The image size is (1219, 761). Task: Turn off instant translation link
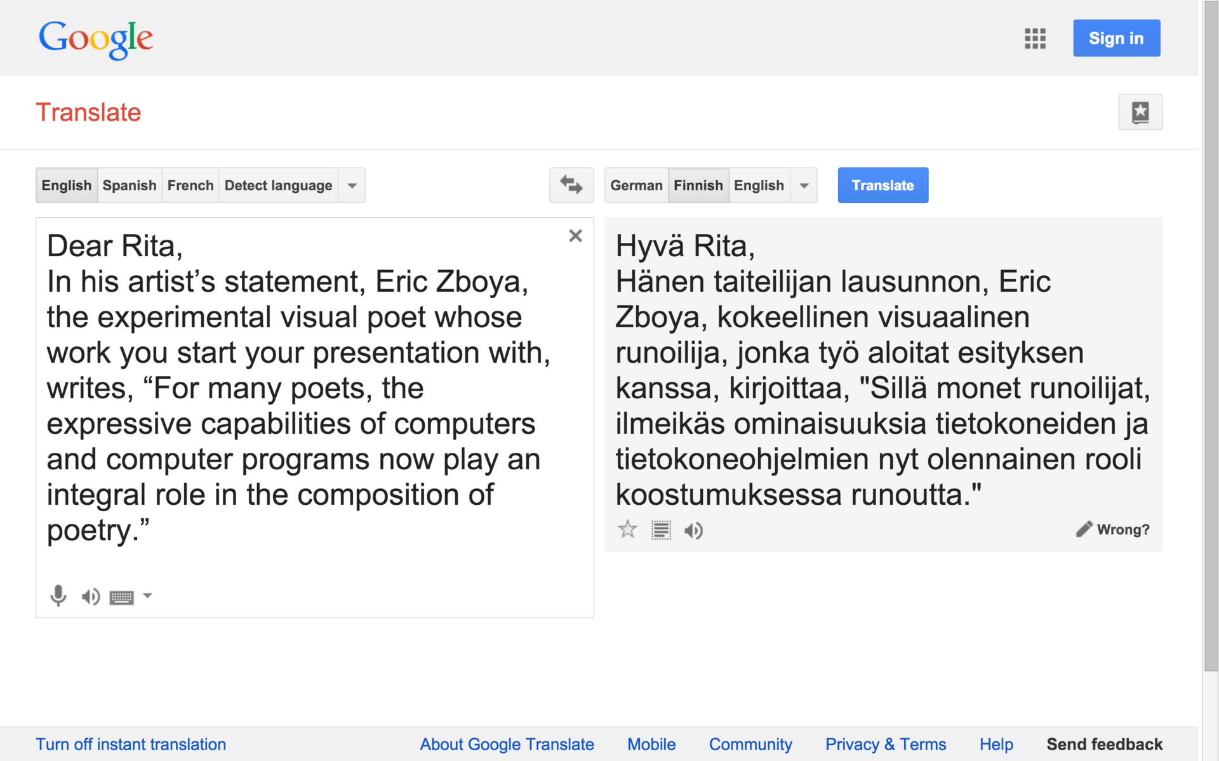(131, 744)
